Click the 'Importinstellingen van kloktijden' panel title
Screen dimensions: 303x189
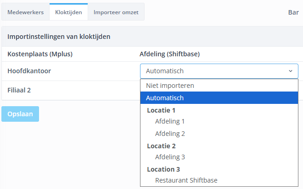(59, 36)
